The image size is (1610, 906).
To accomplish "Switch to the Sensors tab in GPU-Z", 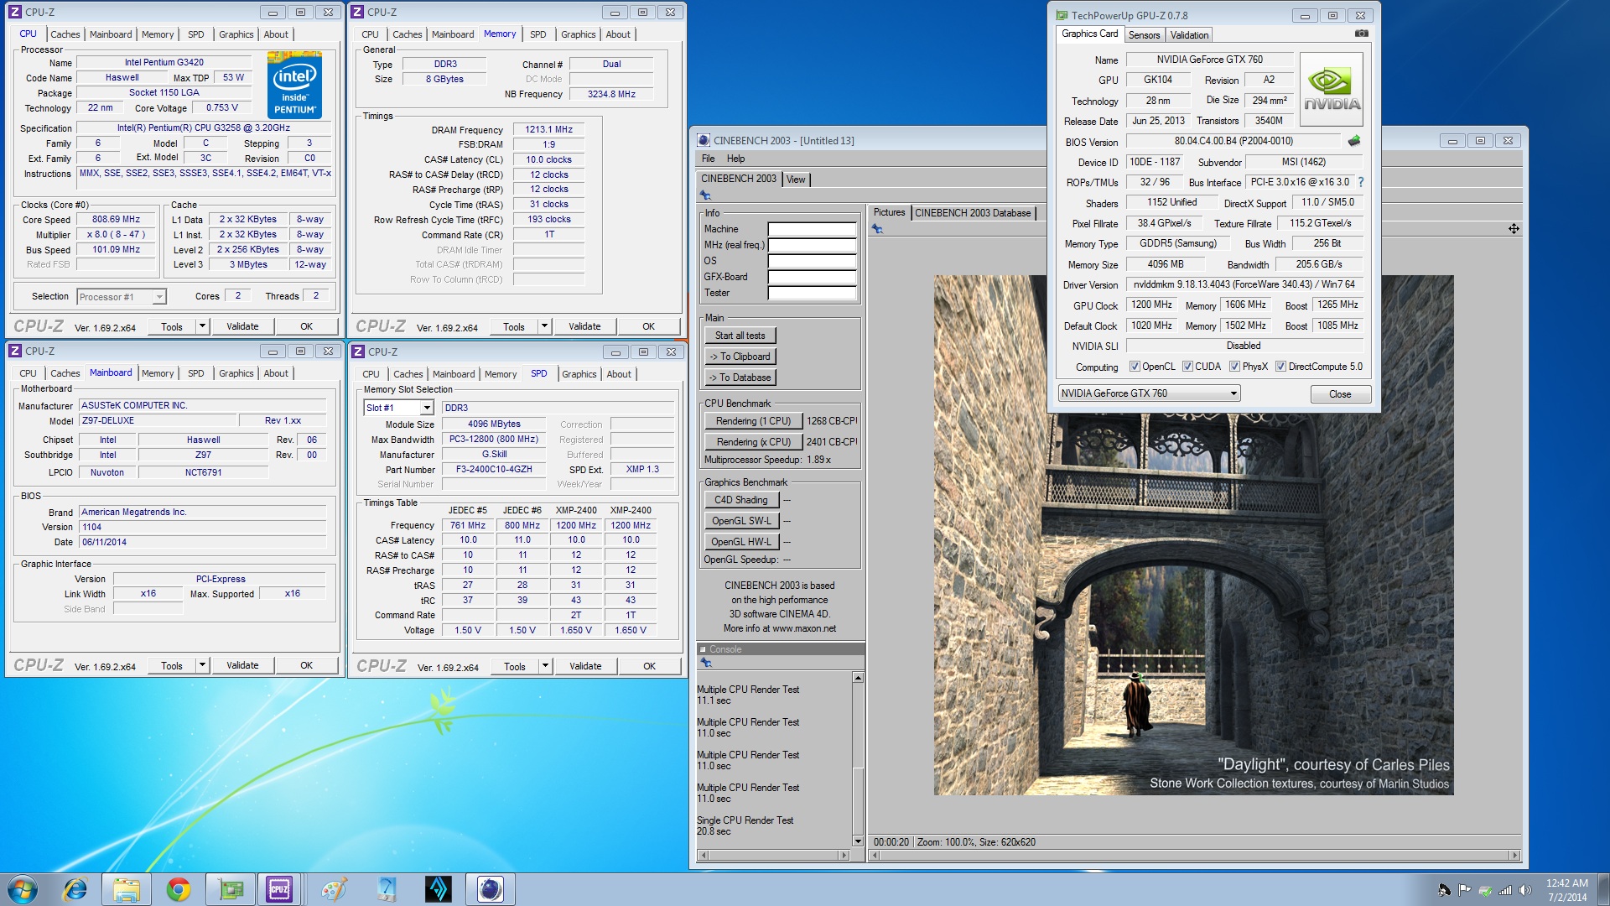I will click(1144, 35).
